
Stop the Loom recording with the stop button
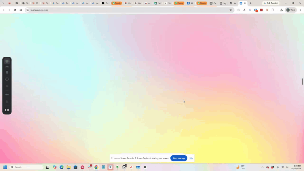[7, 61]
